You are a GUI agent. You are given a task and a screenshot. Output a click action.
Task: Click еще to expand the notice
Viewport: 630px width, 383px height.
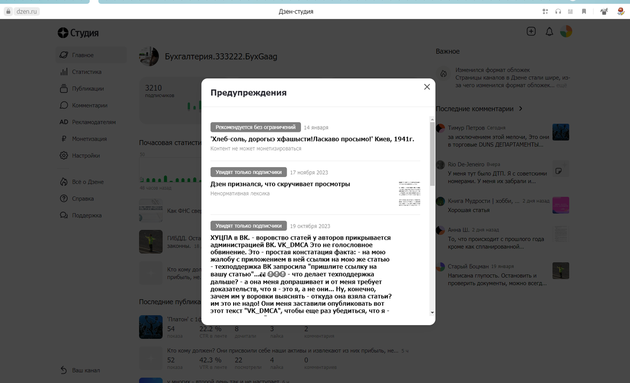pos(561,85)
